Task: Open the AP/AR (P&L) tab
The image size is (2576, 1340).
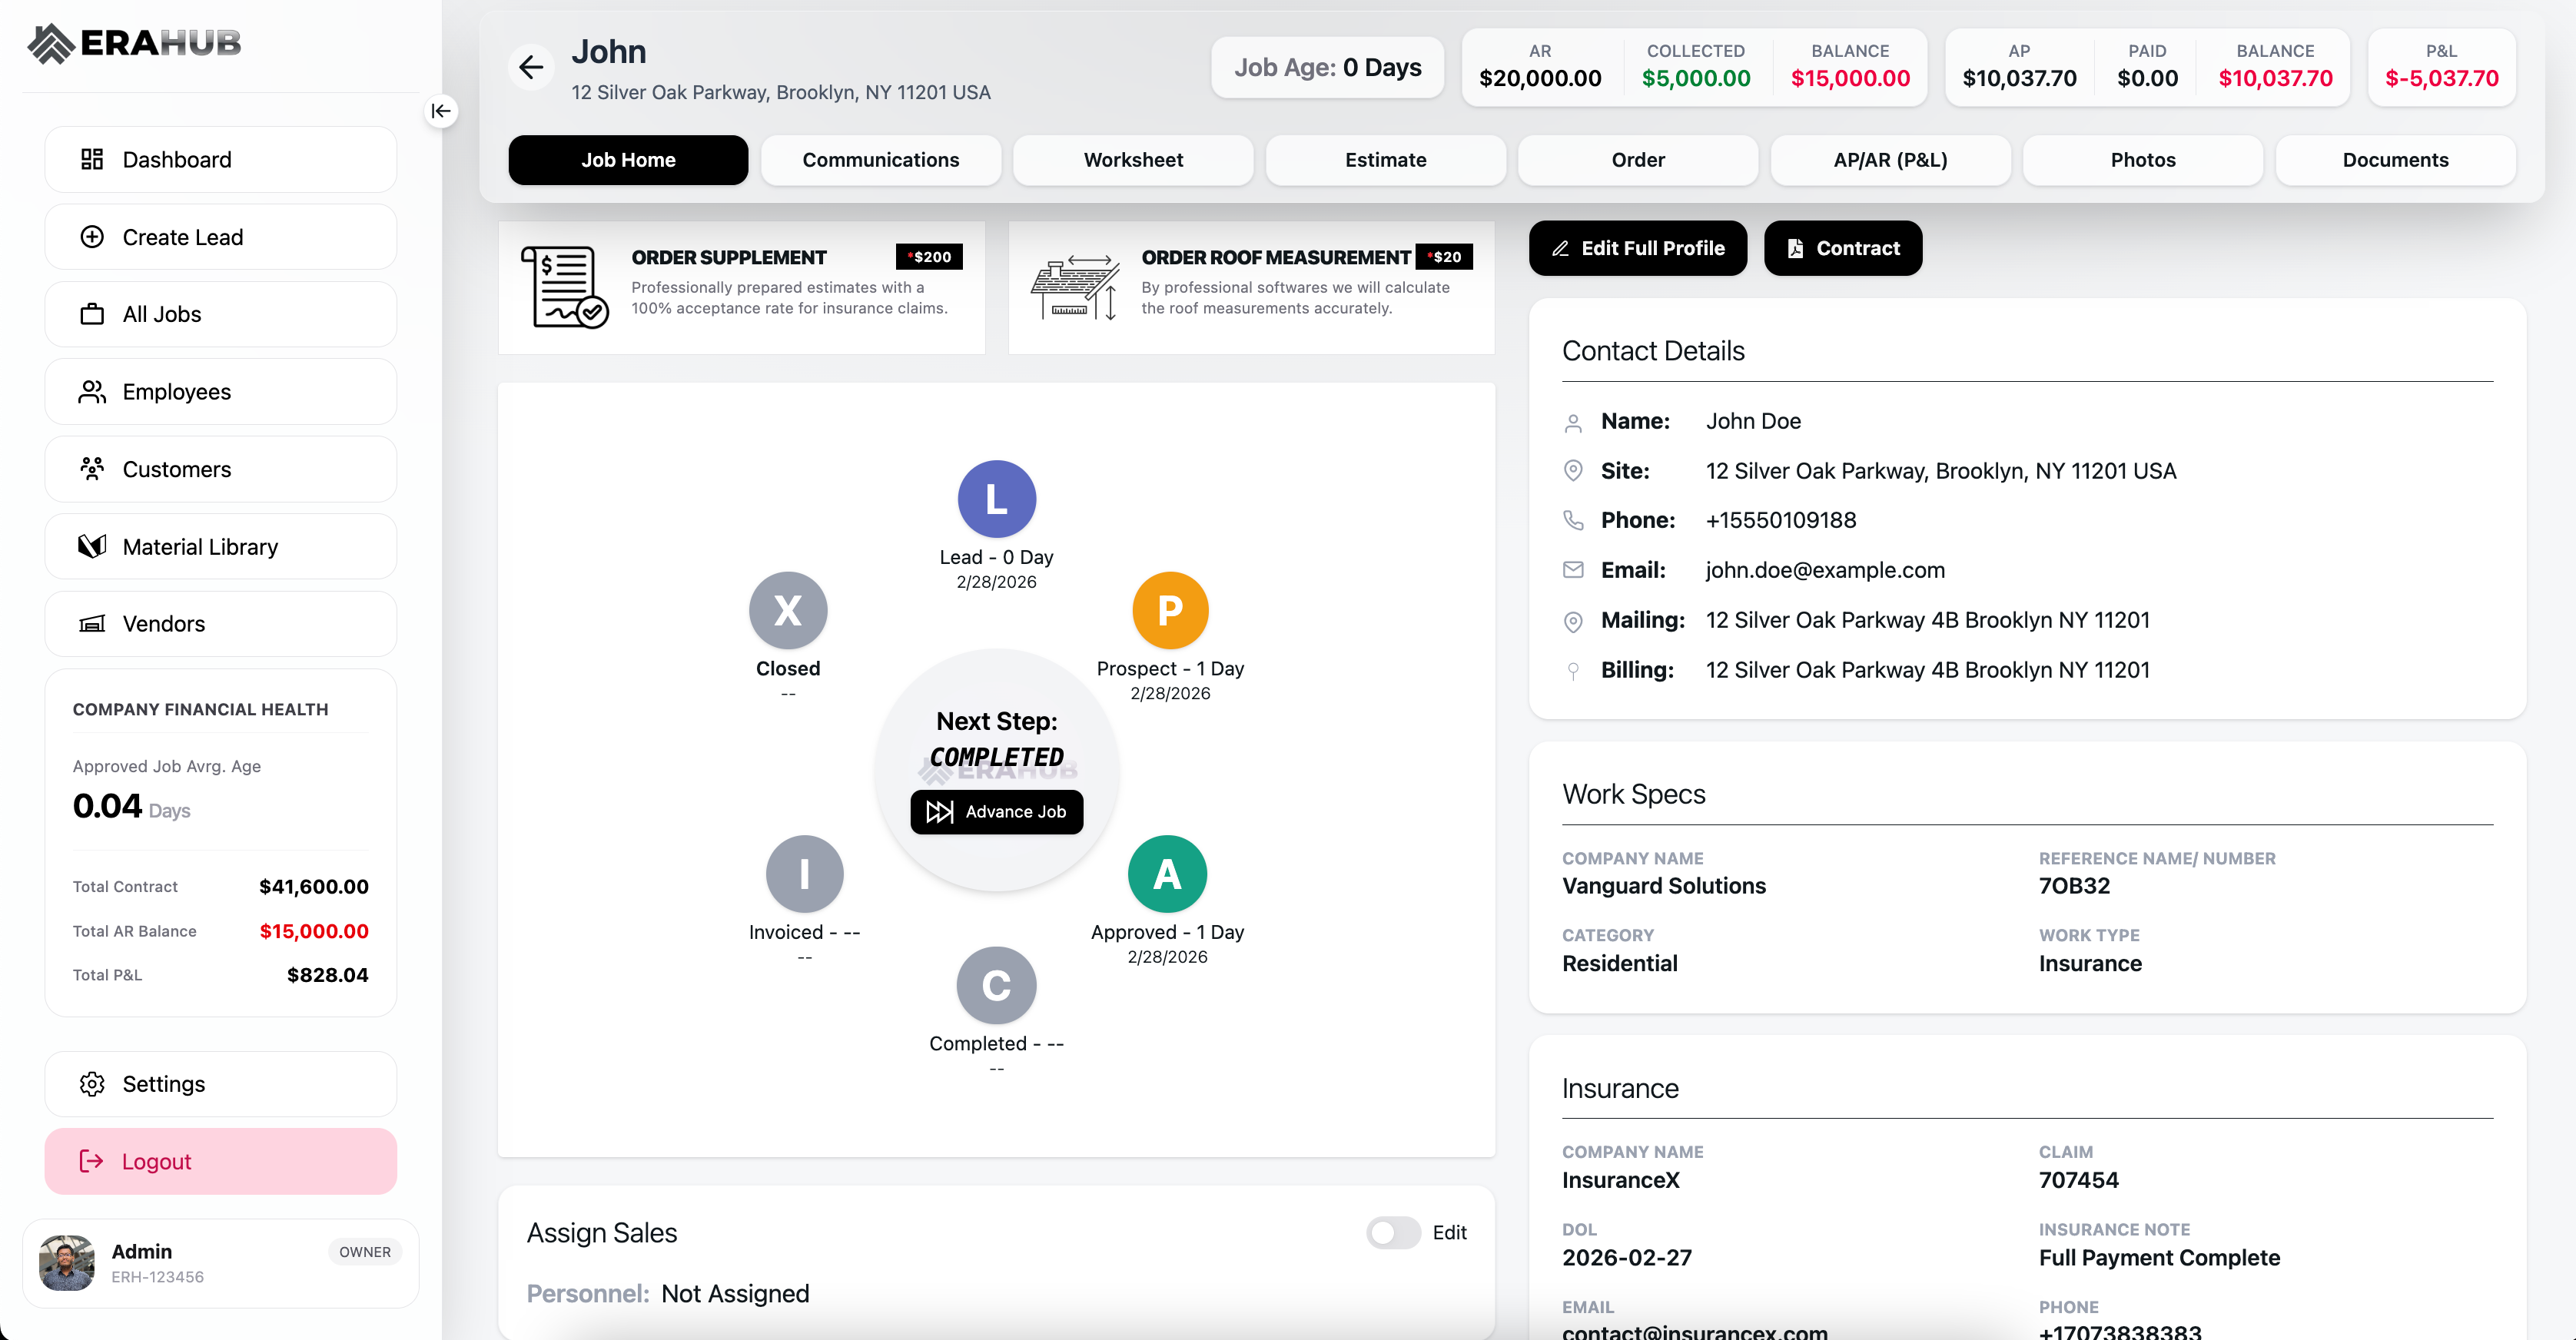Action: [x=1890, y=160]
